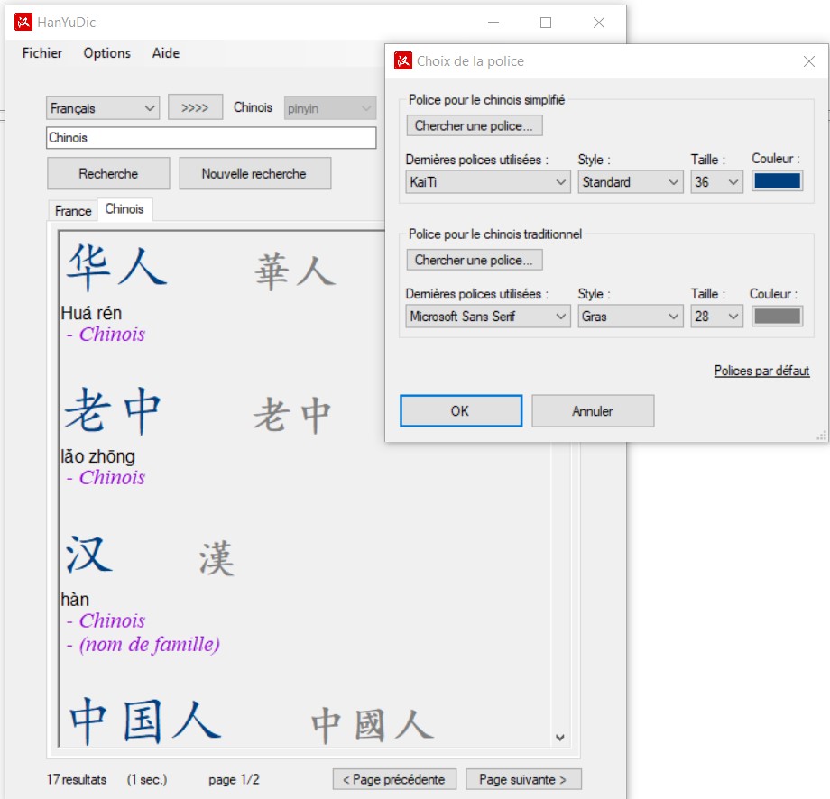The height and width of the screenshot is (799, 830).
Task: Open the Français source language dropdown
Action: tap(103, 108)
